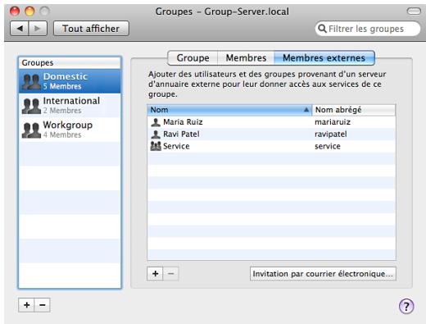Screen dimensions: 426x324
Task: Sort by the Nom abrégé column header
Action: click(354, 110)
